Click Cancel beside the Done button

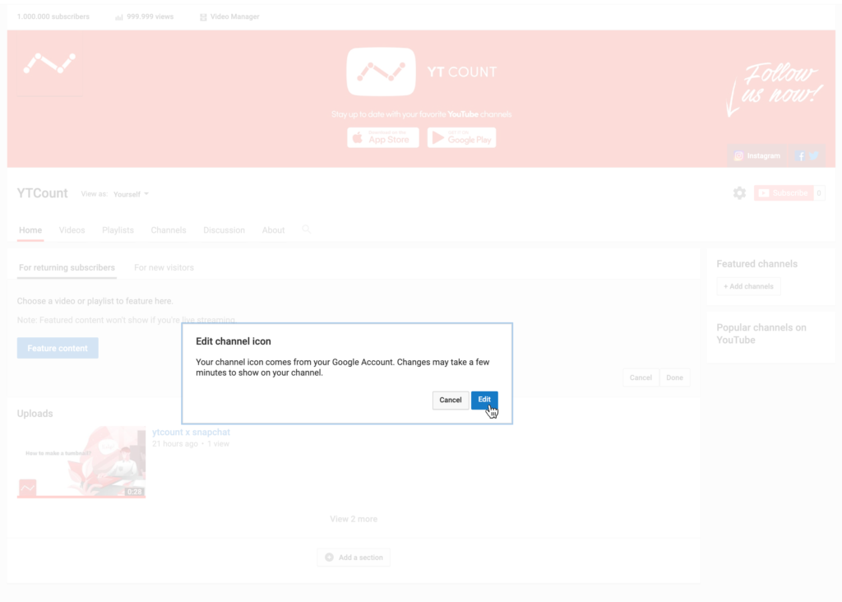641,377
